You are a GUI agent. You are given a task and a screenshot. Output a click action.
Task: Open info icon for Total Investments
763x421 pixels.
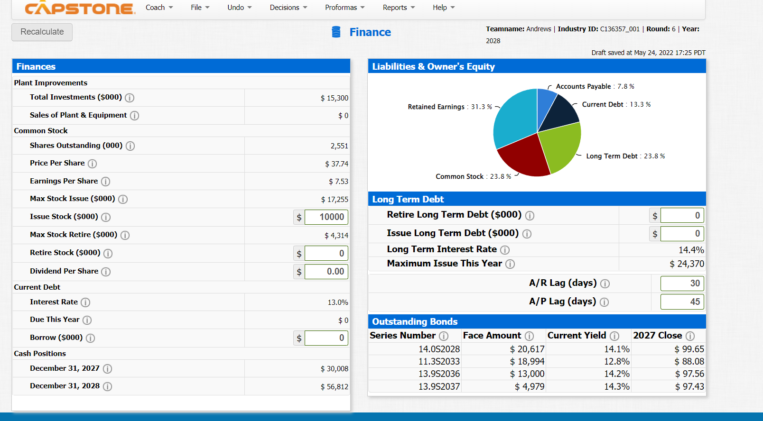[x=130, y=98]
